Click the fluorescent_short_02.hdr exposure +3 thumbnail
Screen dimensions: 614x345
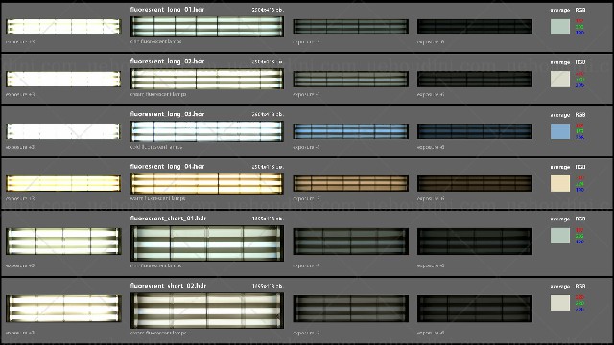(x=63, y=309)
